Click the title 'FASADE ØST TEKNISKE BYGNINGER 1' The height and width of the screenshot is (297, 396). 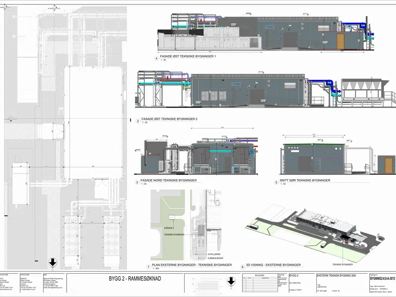coord(188,56)
